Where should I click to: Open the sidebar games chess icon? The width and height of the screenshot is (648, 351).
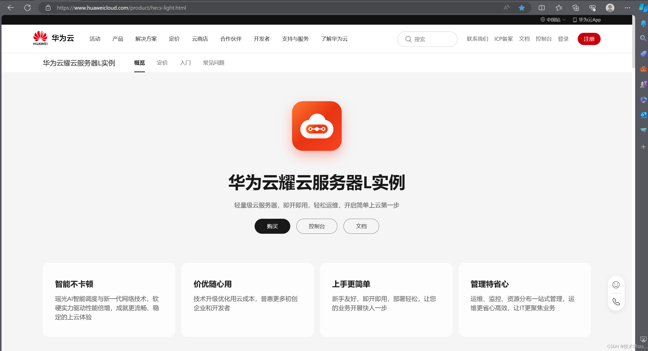643,84
